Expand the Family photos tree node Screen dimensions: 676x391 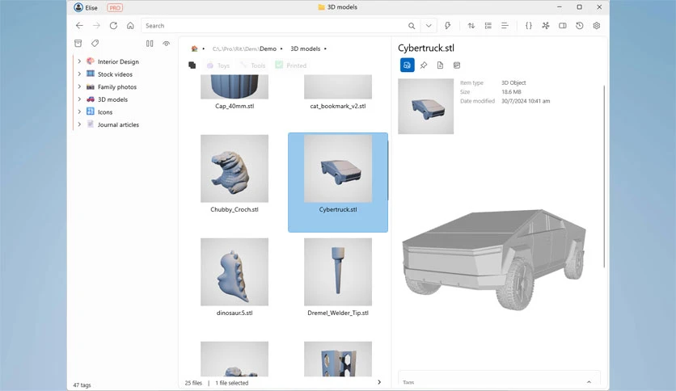pyautogui.click(x=79, y=86)
